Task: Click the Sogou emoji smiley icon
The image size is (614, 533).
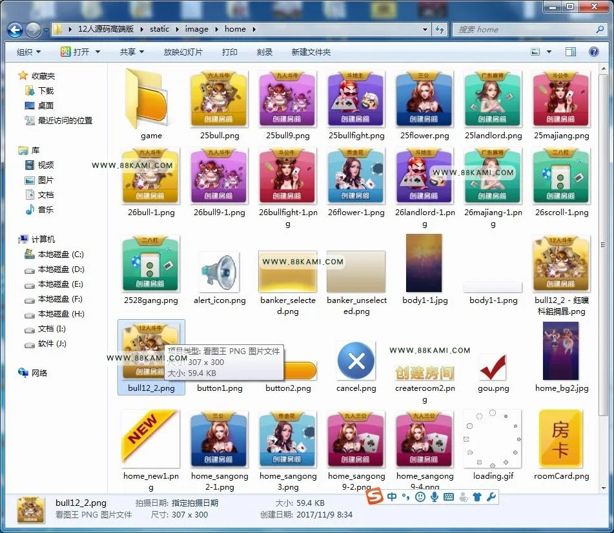Action: (420, 497)
